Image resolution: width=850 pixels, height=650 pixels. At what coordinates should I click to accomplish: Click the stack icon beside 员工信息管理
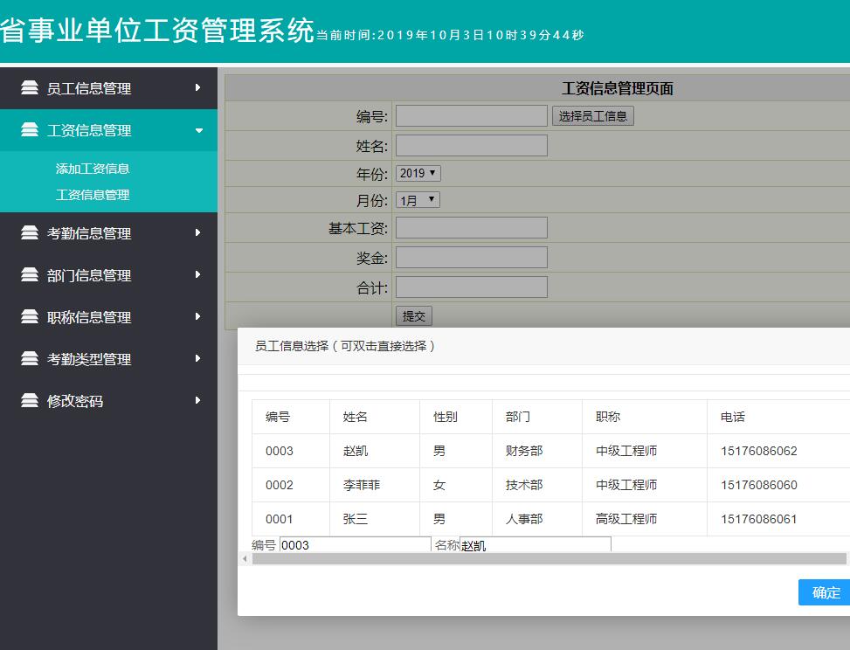click(x=30, y=87)
